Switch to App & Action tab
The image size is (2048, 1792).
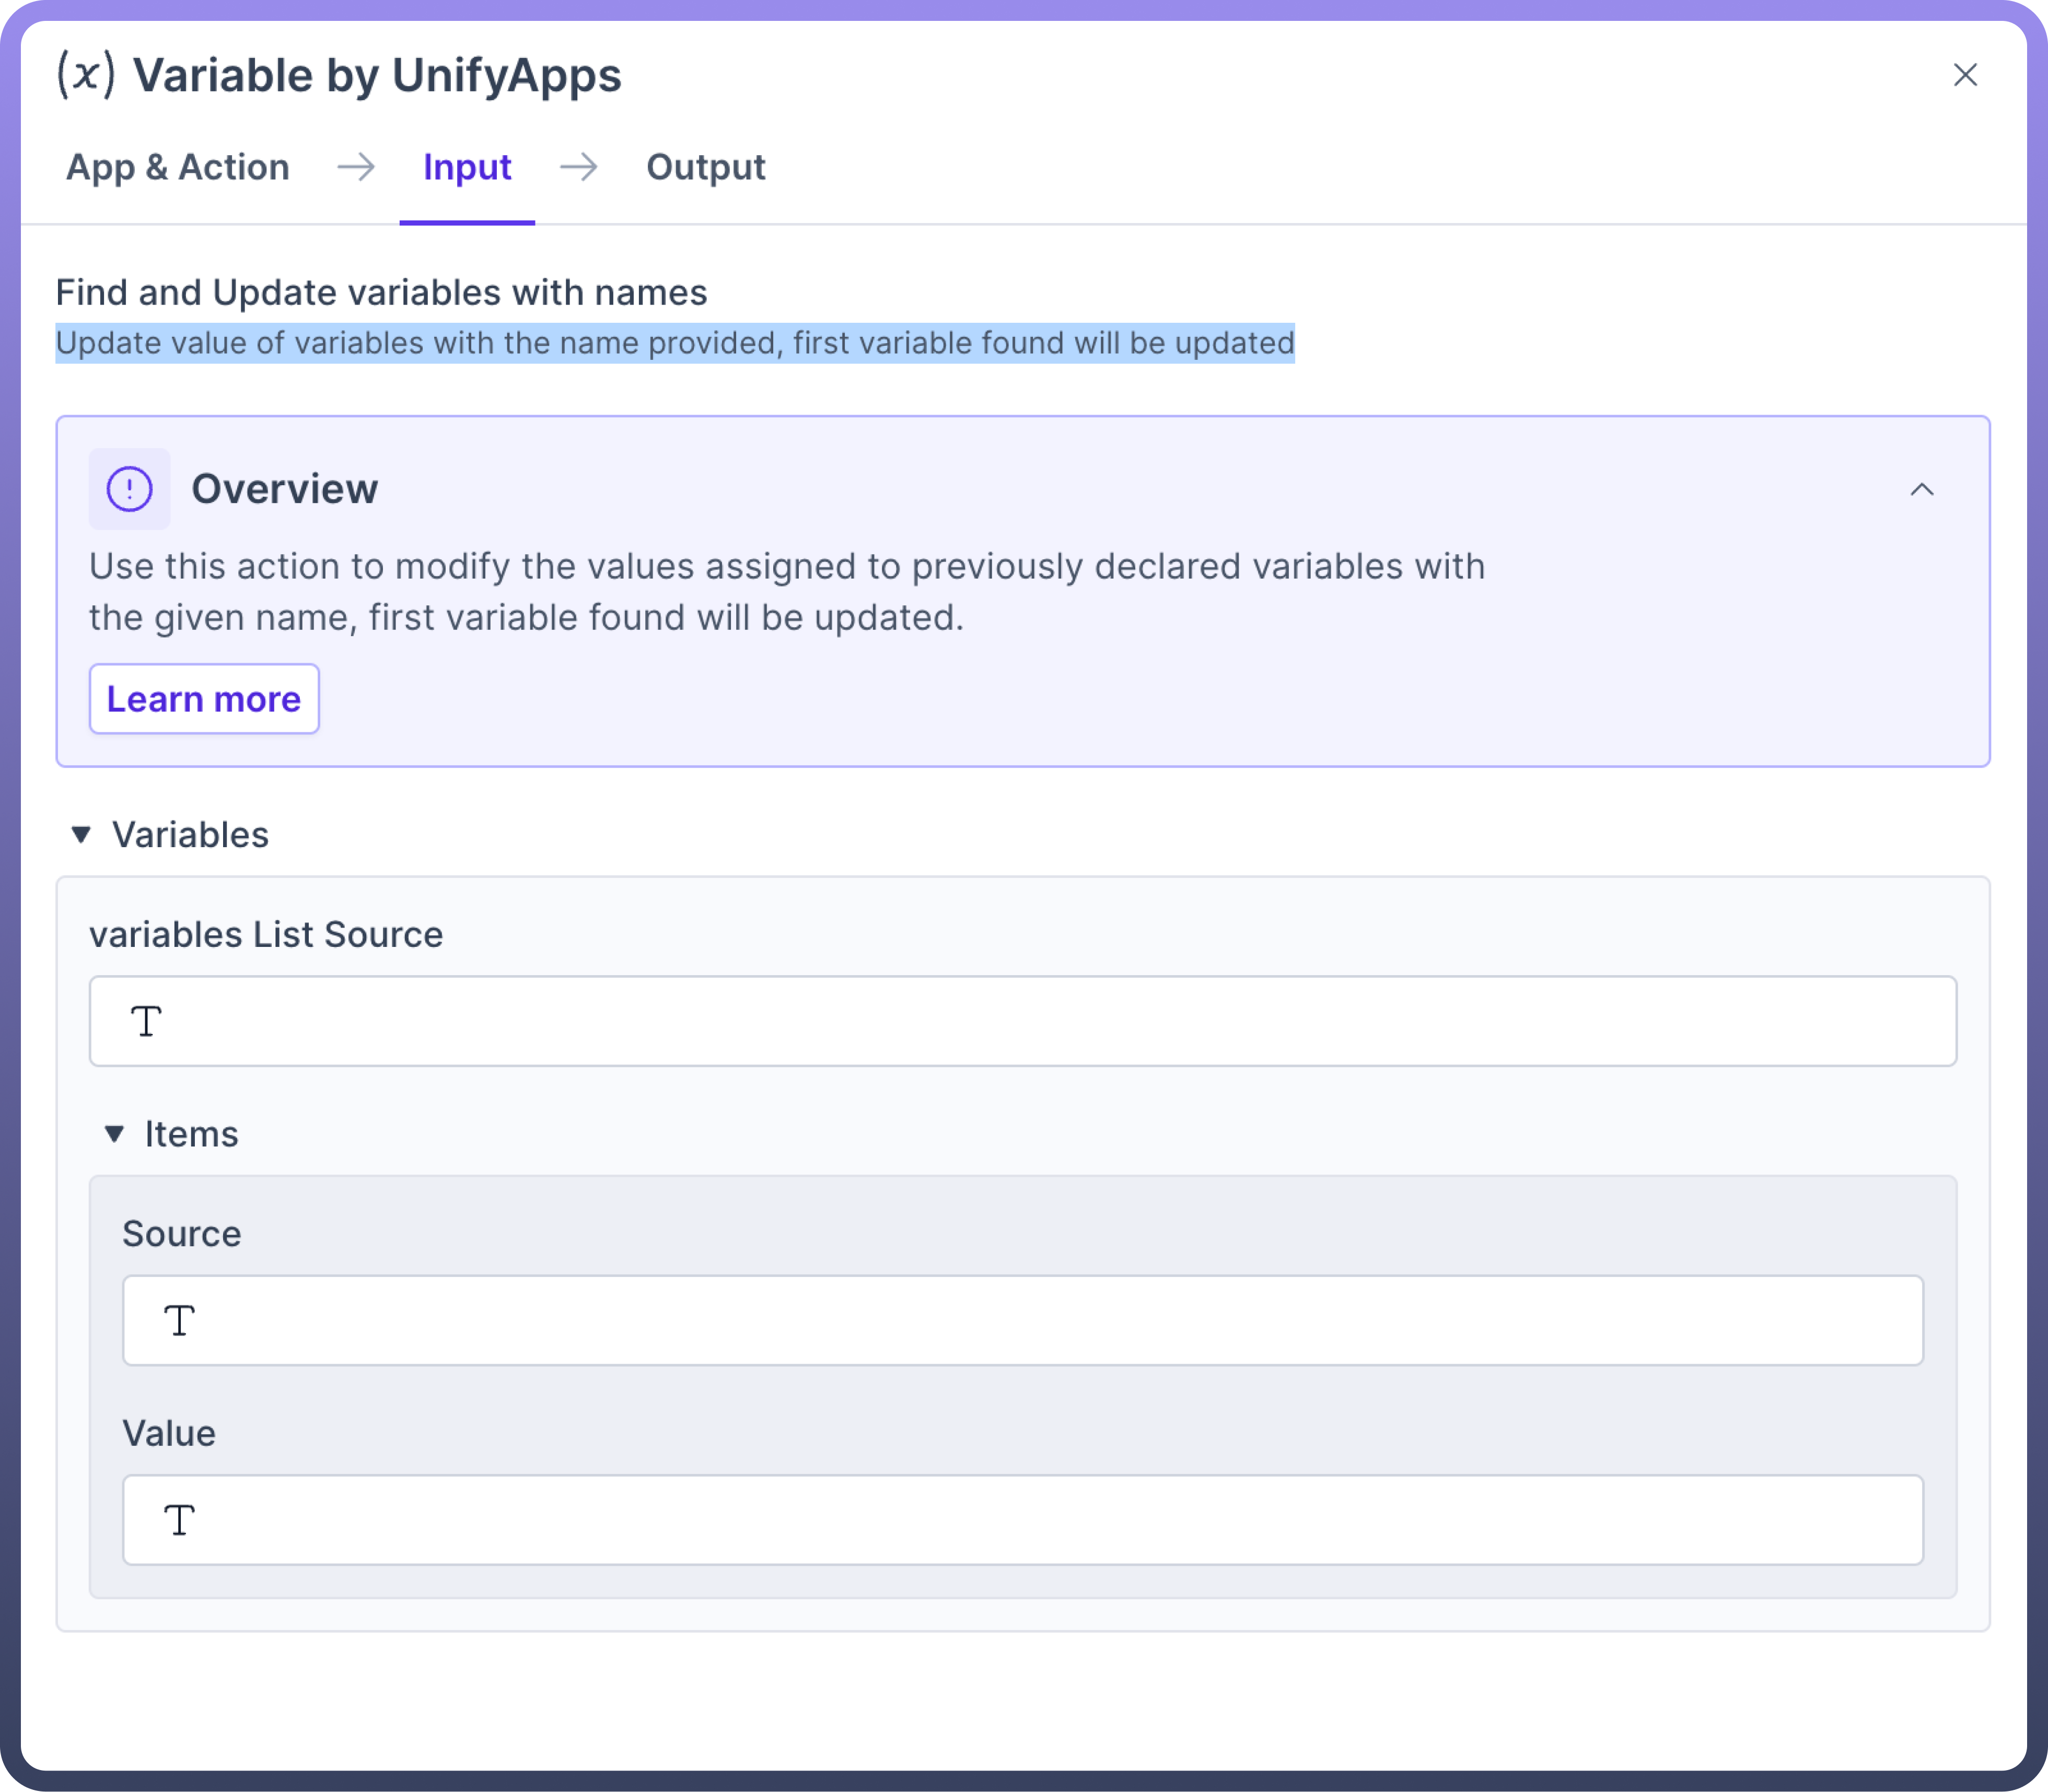click(x=177, y=167)
